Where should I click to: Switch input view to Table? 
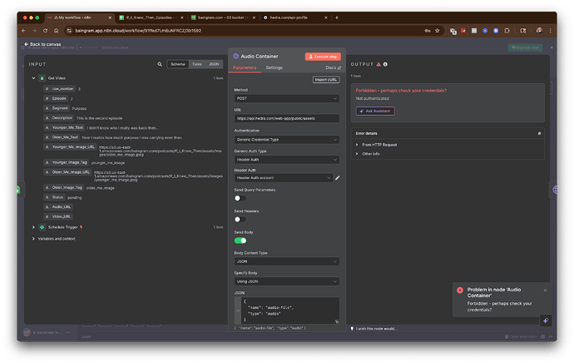click(197, 64)
